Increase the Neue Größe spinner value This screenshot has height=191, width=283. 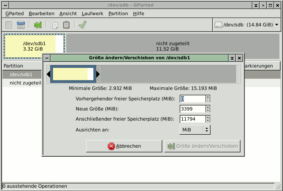tap(208, 107)
